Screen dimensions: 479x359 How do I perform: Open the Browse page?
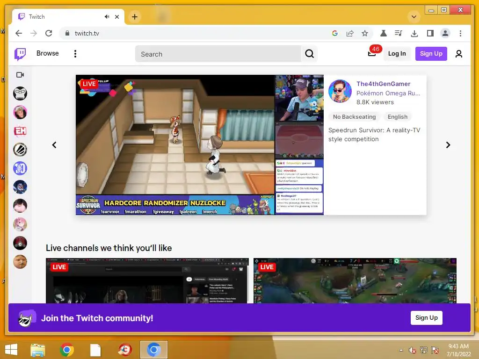pos(47,53)
